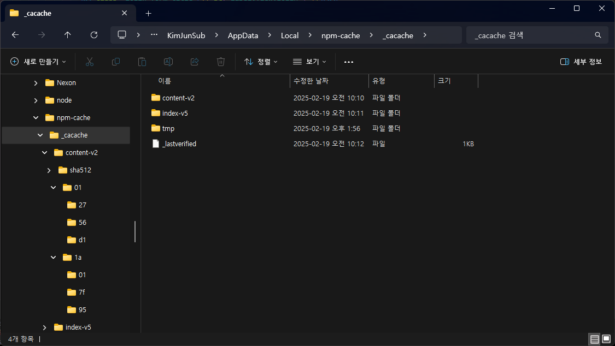Click AppData in the address breadcrumb
This screenshot has width=615, height=346.
243,35
